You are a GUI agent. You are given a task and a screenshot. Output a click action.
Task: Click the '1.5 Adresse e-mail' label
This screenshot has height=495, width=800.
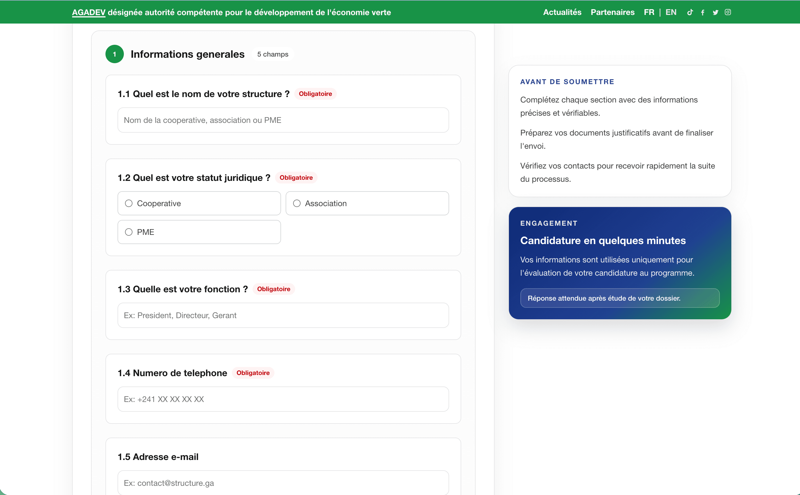pos(158,457)
